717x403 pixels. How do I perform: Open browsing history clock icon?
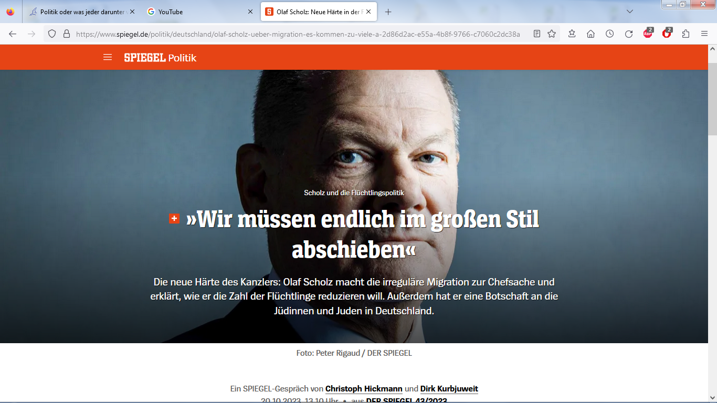click(609, 34)
